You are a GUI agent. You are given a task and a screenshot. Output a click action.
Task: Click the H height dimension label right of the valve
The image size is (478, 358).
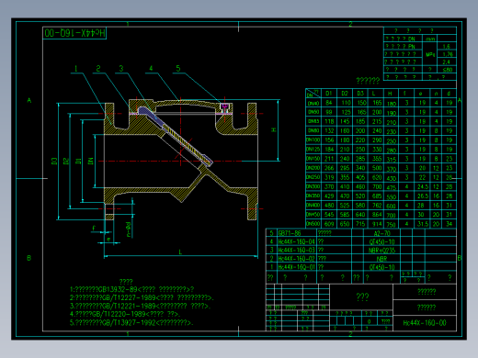[273, 129]
